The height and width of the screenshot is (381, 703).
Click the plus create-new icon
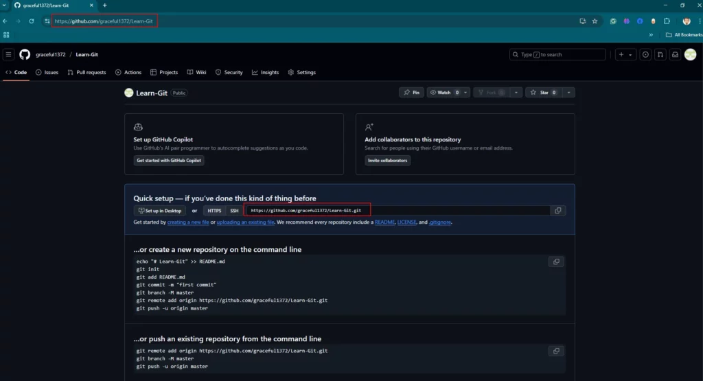tap(621, 55)
